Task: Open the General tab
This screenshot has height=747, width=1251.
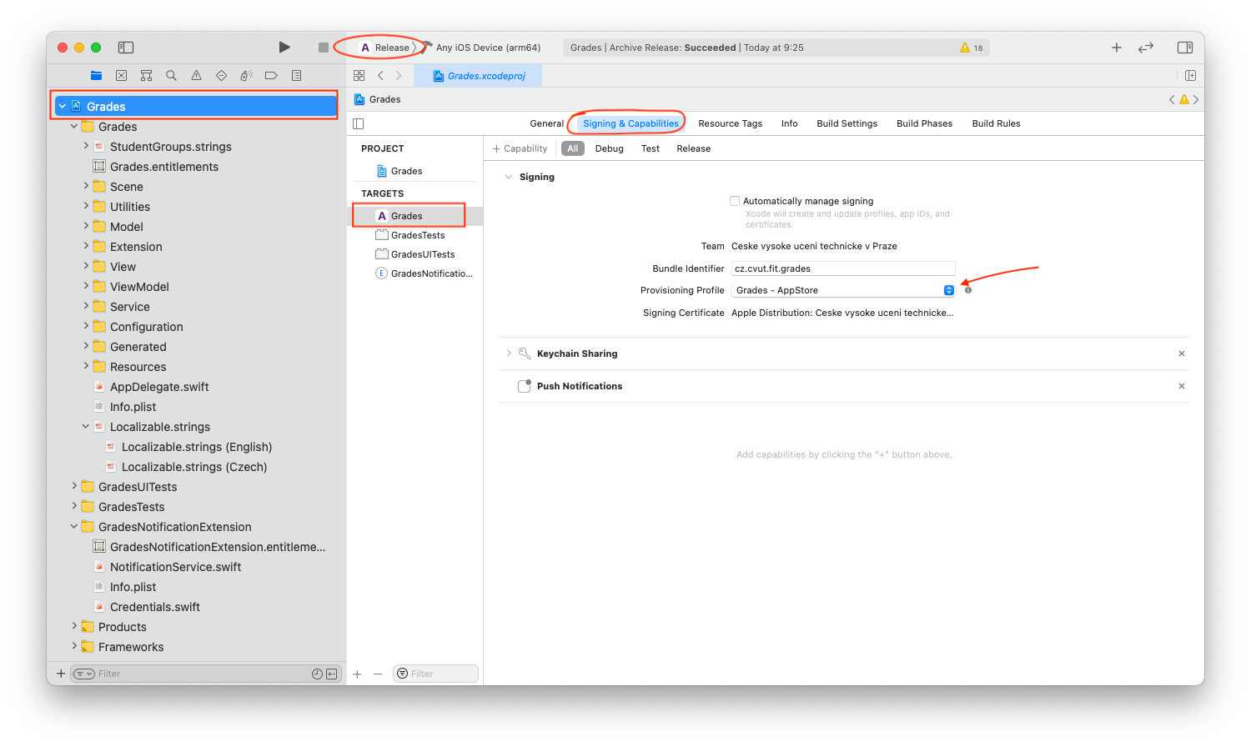Action: click(546, 123)
